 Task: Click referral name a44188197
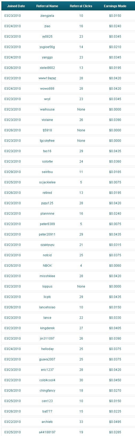pos(47,432)
